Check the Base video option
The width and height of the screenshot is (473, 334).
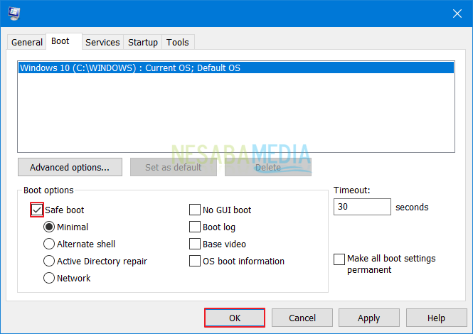pos(195,244)
